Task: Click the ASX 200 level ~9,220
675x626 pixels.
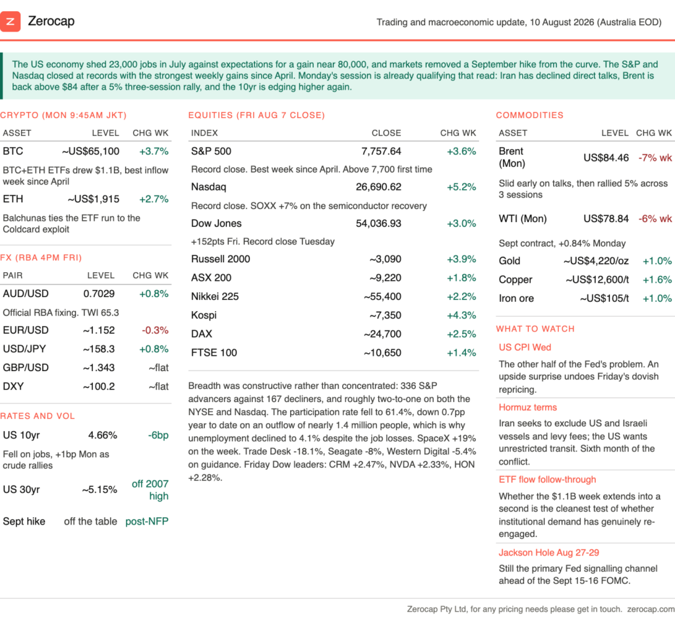Action: click(385, 278)
